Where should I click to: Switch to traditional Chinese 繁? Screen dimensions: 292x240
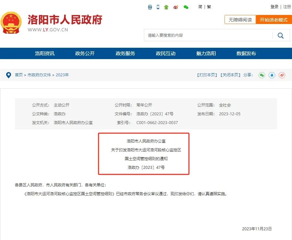tap(209, 7)
